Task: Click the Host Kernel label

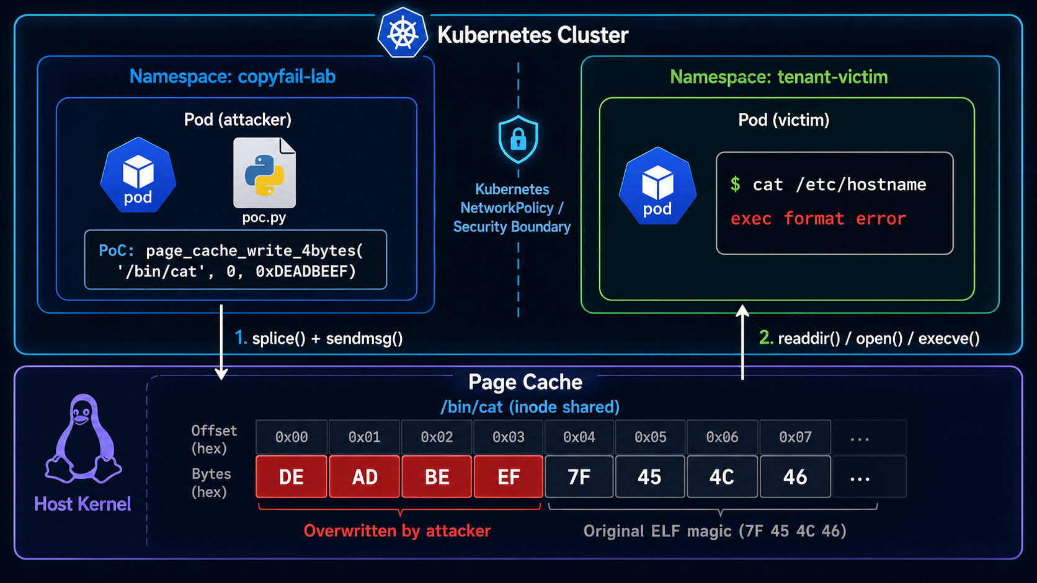Action: pyautogui.click(x=82, y=504)
